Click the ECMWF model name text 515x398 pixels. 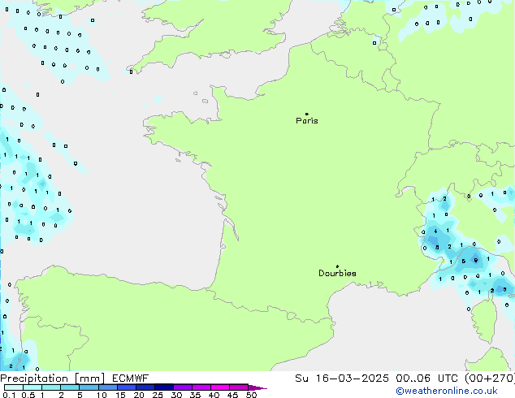pos(131,379)
